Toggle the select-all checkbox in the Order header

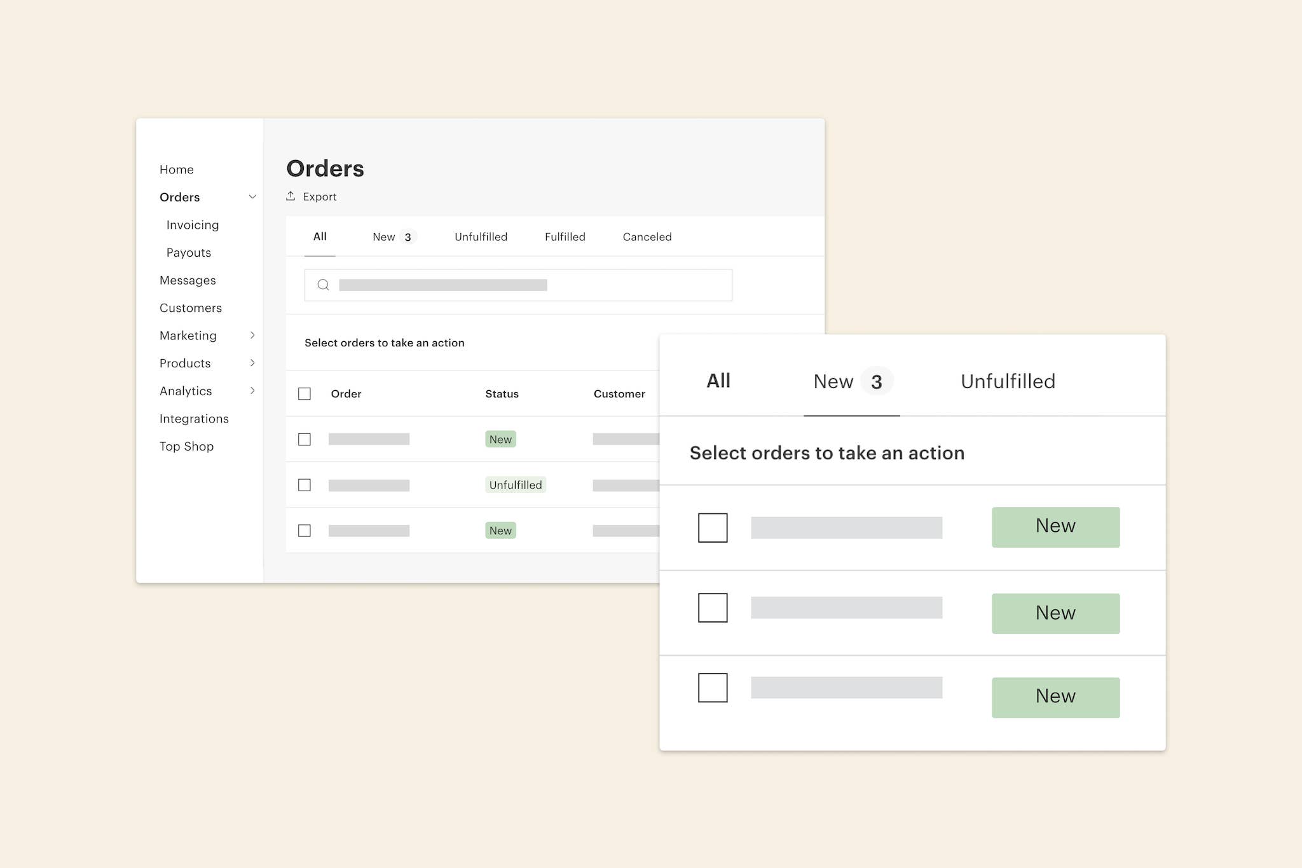coord(305,394)
